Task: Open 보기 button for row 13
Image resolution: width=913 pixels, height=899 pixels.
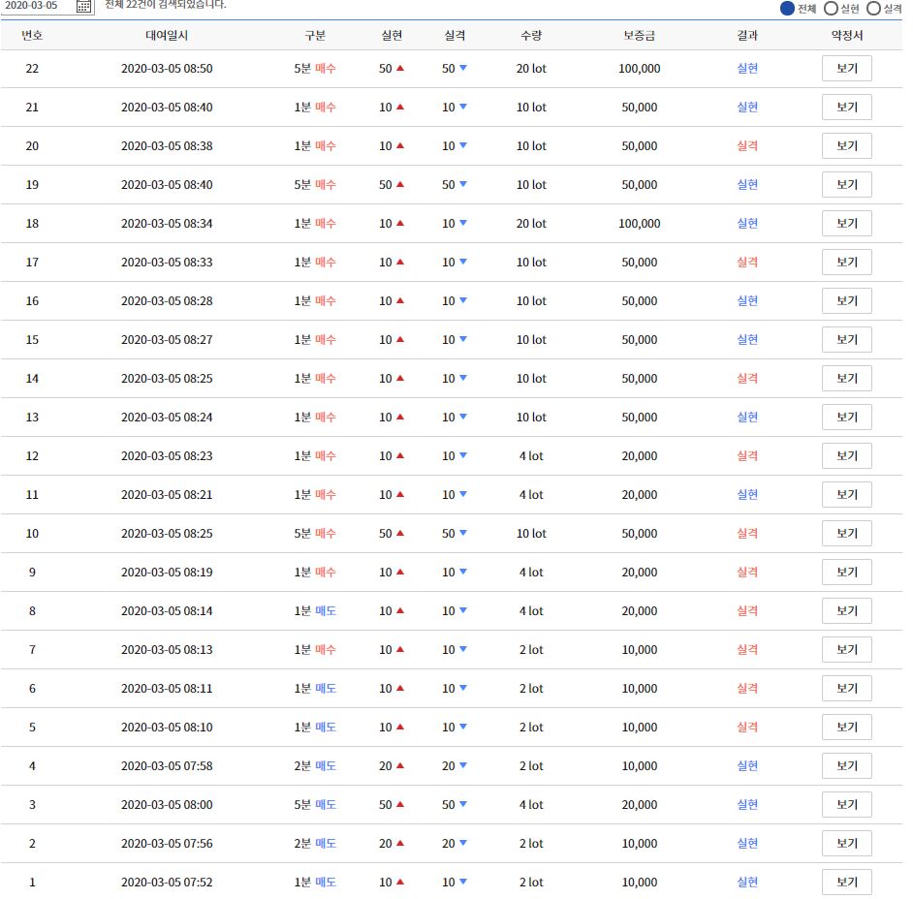Action: pos(847,418)
